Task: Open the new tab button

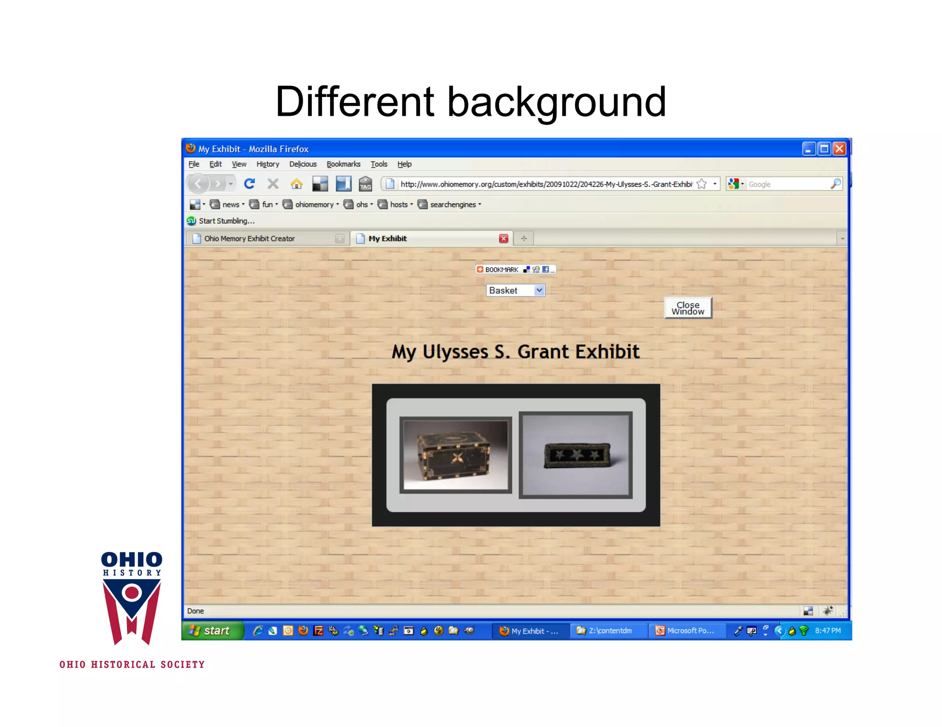Action: pos(523,239)
